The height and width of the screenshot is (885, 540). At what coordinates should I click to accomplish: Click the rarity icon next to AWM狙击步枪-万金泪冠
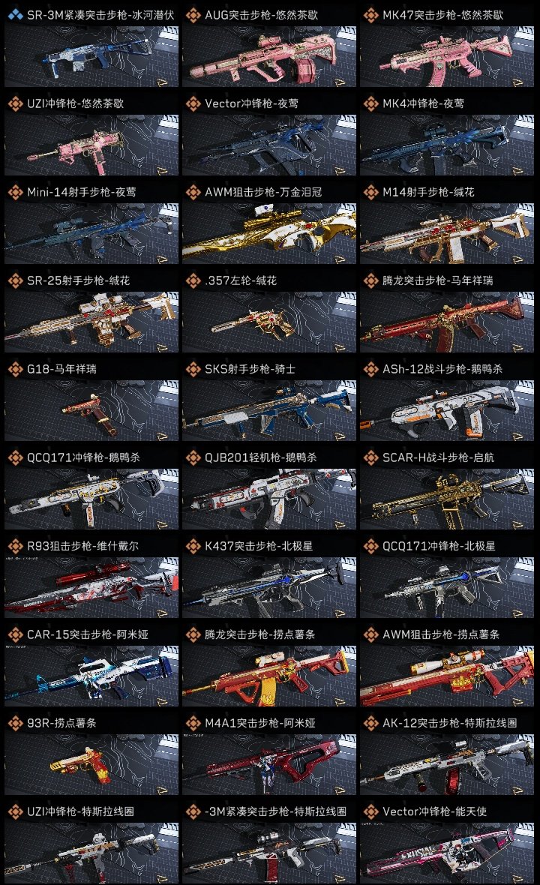click(x=193, y=193)
